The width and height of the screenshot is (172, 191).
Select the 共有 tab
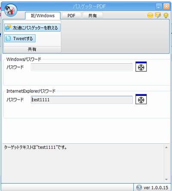(x=92, y=15)
